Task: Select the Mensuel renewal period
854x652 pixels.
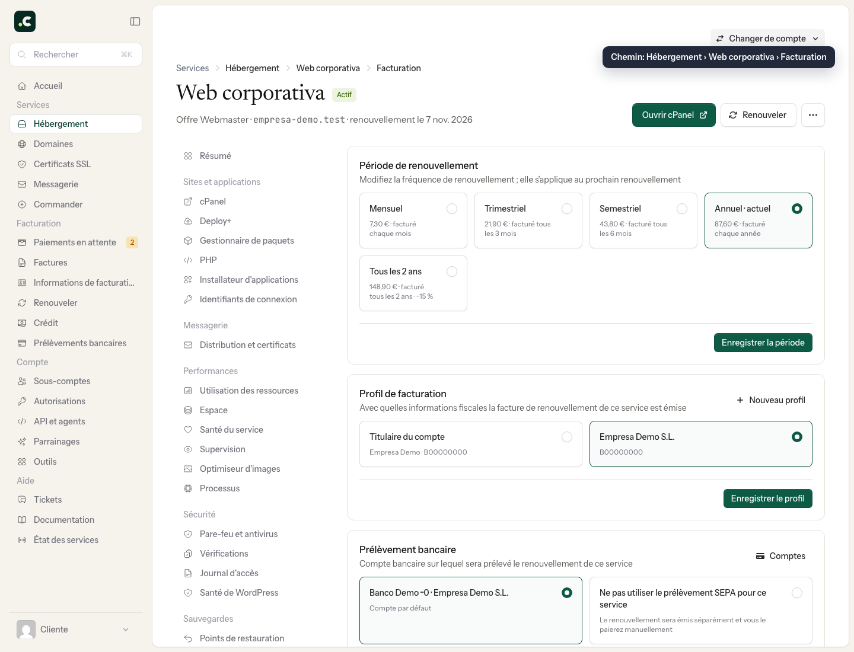Action: [413, 220]
